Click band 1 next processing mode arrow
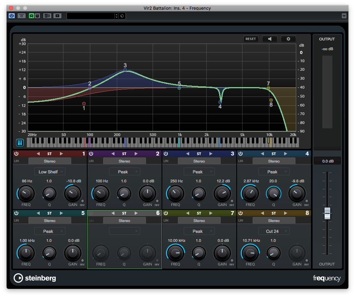The width and height of the screenshot is (355, 297). (61, 154)
